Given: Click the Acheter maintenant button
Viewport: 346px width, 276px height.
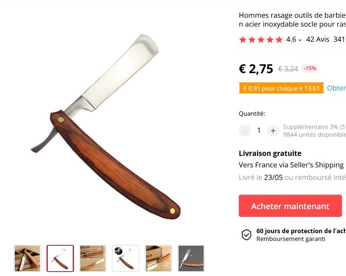Looking at the screenshot, I should click(x=290, y=206).
